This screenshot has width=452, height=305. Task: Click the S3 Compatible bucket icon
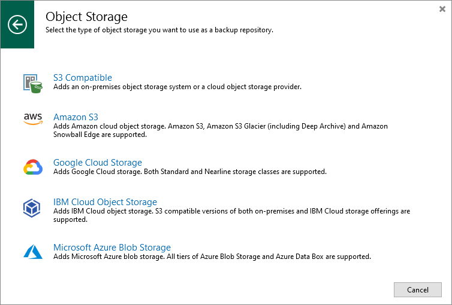coord(33,83)
